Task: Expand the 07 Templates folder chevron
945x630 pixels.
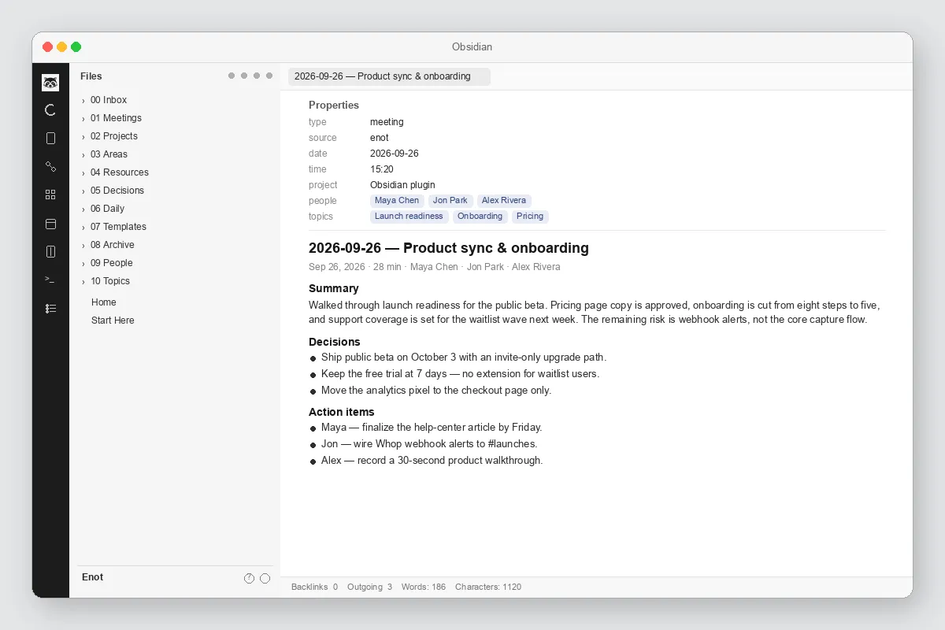Action: pyautogui.click(x=83, y=228)
